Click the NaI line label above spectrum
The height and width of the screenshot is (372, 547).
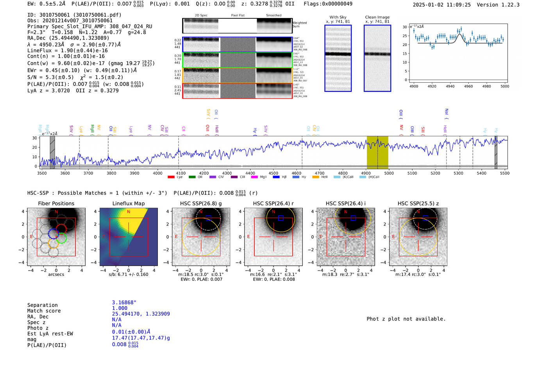pyautogui.click(x=447, y=114)
